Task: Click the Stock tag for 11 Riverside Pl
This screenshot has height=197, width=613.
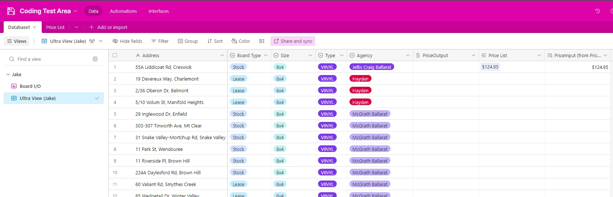Action: point(239,161)
